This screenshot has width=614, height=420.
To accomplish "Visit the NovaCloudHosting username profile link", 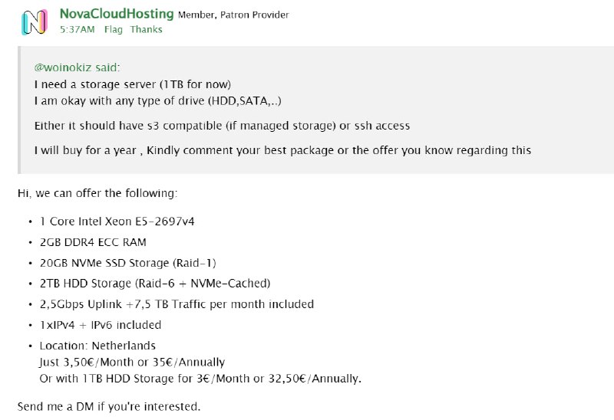I will 117,14.
